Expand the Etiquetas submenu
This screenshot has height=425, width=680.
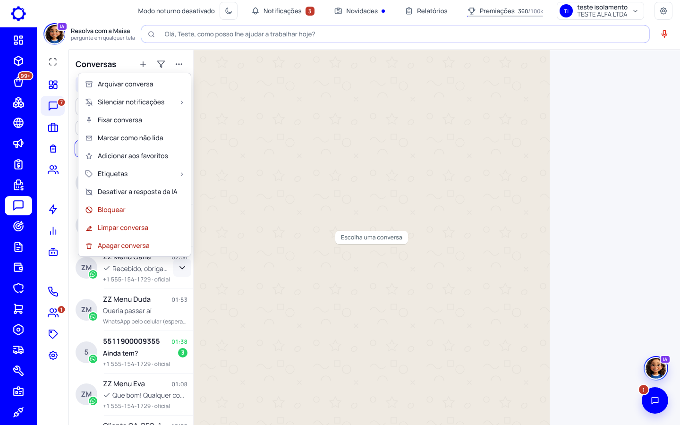[135, 174]
